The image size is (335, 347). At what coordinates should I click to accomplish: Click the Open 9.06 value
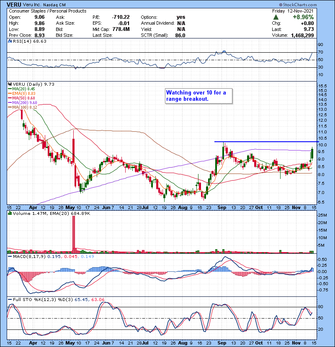tap(39, 17)
